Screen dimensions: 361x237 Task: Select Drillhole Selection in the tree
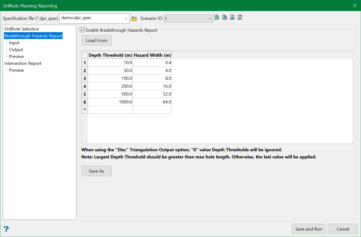pos(22,29)
